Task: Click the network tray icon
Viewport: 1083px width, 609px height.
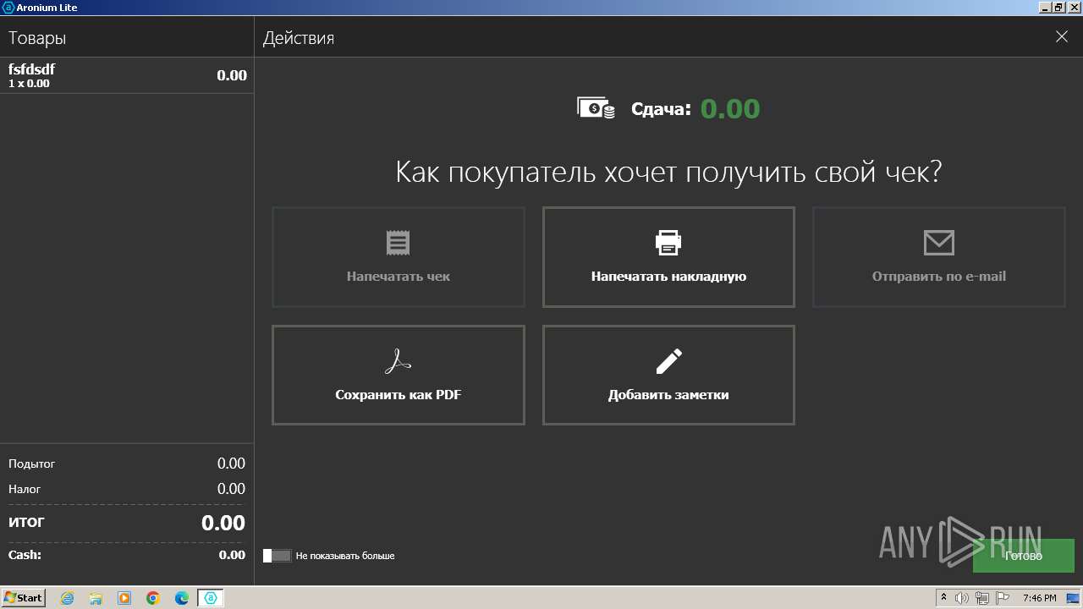Action: 982,598
